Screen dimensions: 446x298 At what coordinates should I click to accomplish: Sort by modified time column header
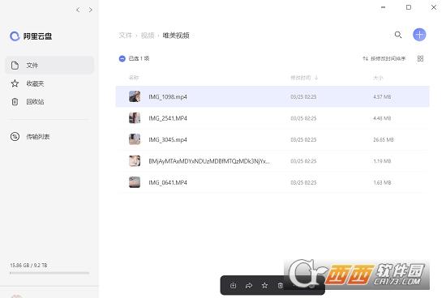point(304,78)
